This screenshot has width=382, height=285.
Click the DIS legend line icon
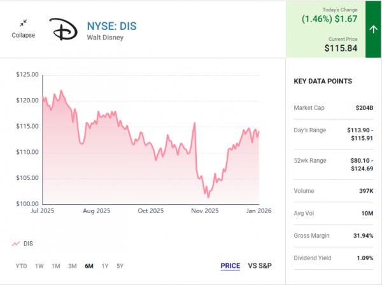tap(16, 244)
